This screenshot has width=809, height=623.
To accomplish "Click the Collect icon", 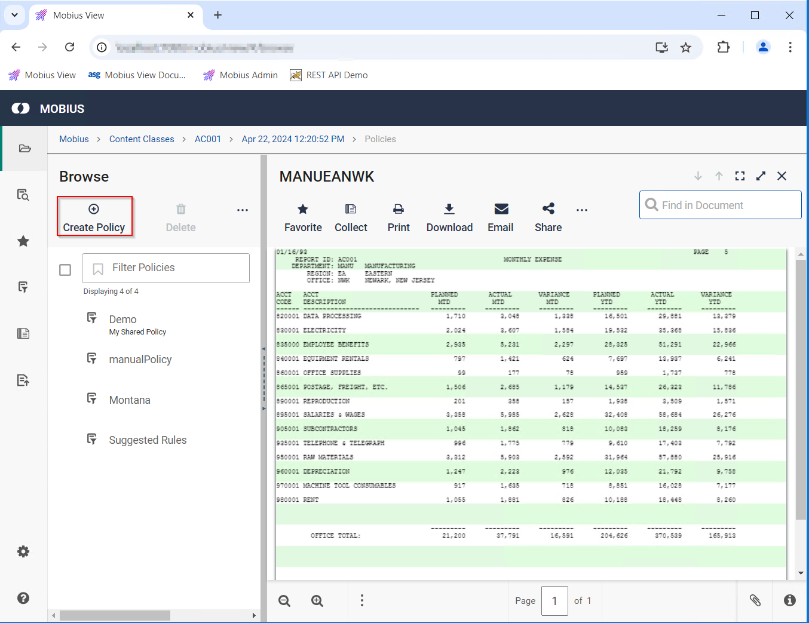I will [351, 217].
